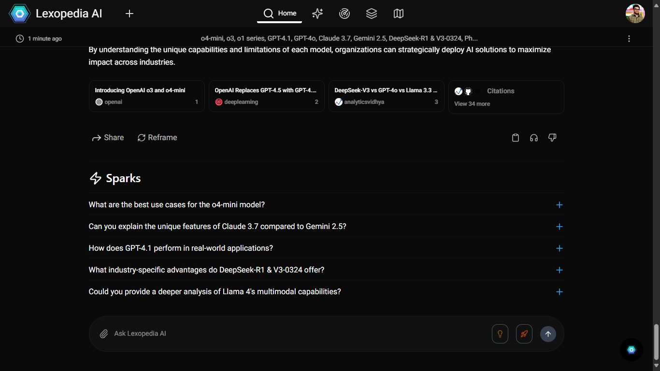660x371 pixels.
Task: Expand plus for Claude 3.7 spark
Action: 560,227
